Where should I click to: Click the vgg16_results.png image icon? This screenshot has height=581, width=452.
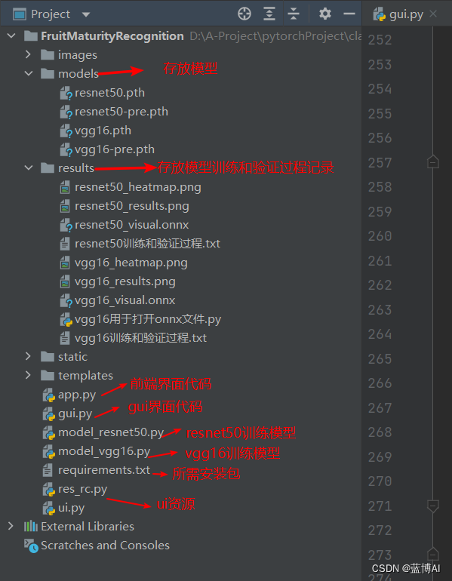pyautogui.click(x=65, y=281)
